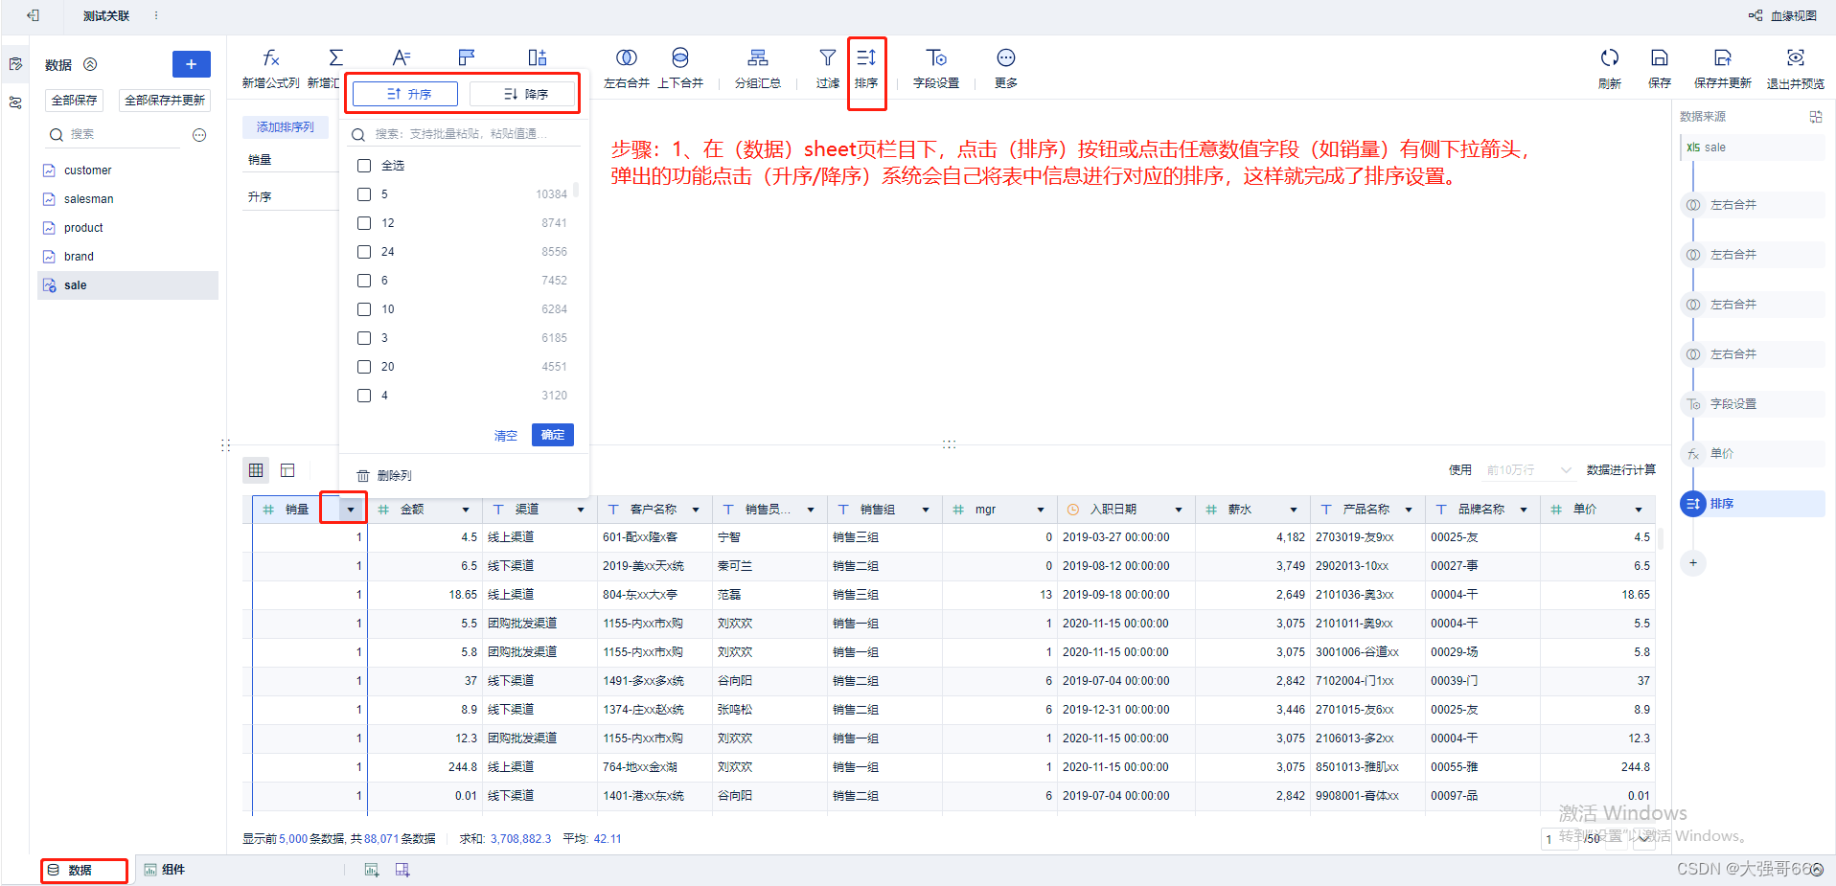This screenshot has width=1836, height=886.
Task: Click the three-dot icon beside the table search
Action: pos(199,135)
